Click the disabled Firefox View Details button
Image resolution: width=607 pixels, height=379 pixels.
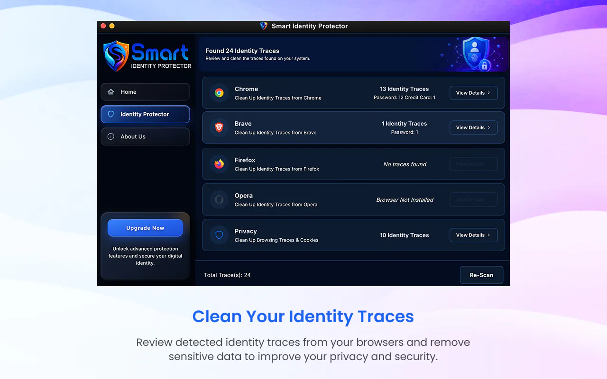(473, 164)
